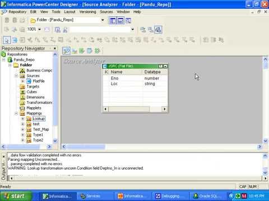The height and width of the screenshot is (201, 269).
Task: Open the Window menu
Action: point(123,12)
